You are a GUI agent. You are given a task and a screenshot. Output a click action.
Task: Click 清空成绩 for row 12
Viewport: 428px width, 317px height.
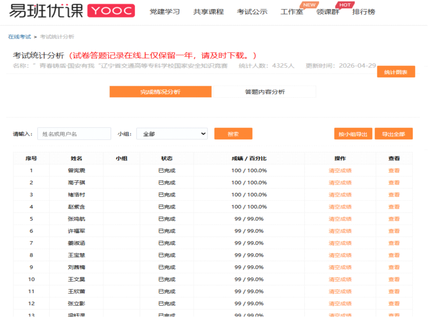point(340,304)
